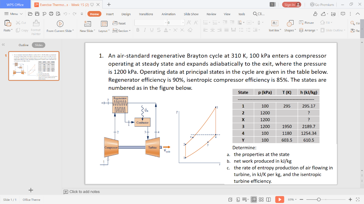Switch to the Home tab
364x204 pixels.
[x=94, y=14]
